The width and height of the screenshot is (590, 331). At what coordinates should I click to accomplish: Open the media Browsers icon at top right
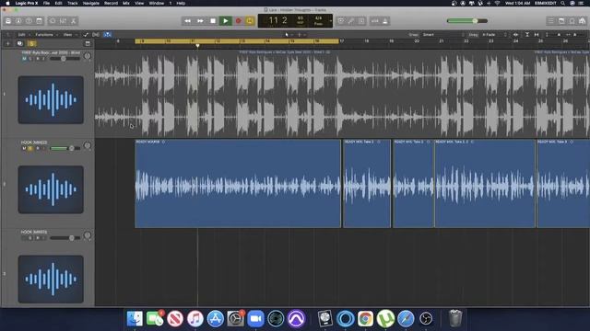pyautogui.click(x=582, y=21)
